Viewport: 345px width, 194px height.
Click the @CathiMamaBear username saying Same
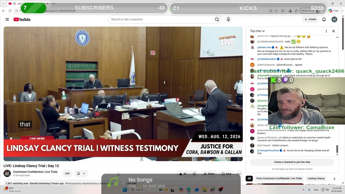(267, 59)
